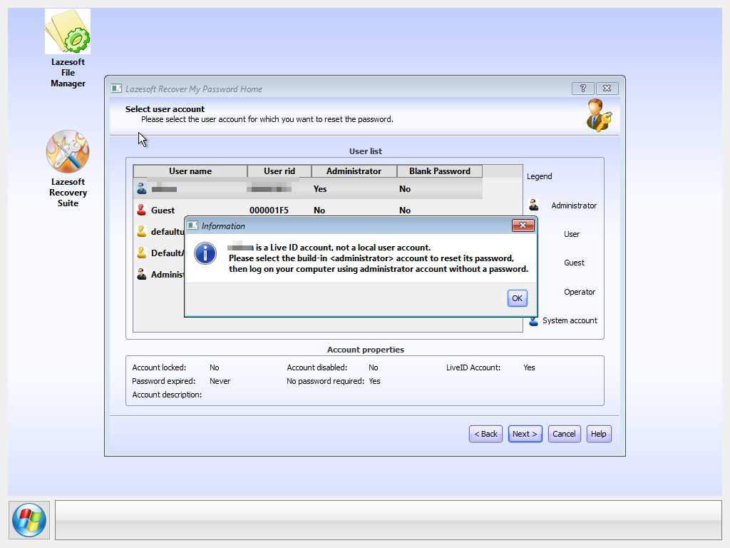Click the red Guest user icon

(142, 210)
